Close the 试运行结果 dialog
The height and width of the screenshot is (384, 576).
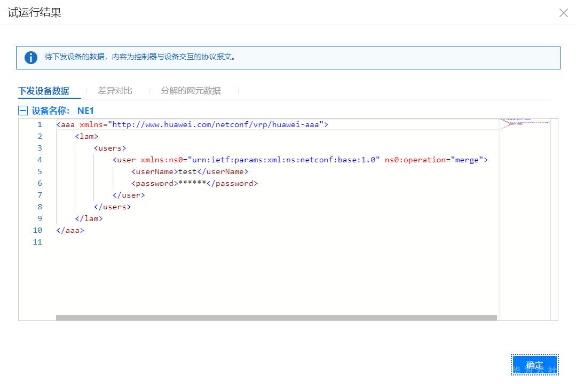point(564,13)
